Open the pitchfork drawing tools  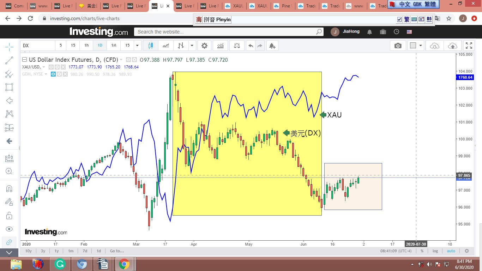pyautogui.click(x=9, y=74)
